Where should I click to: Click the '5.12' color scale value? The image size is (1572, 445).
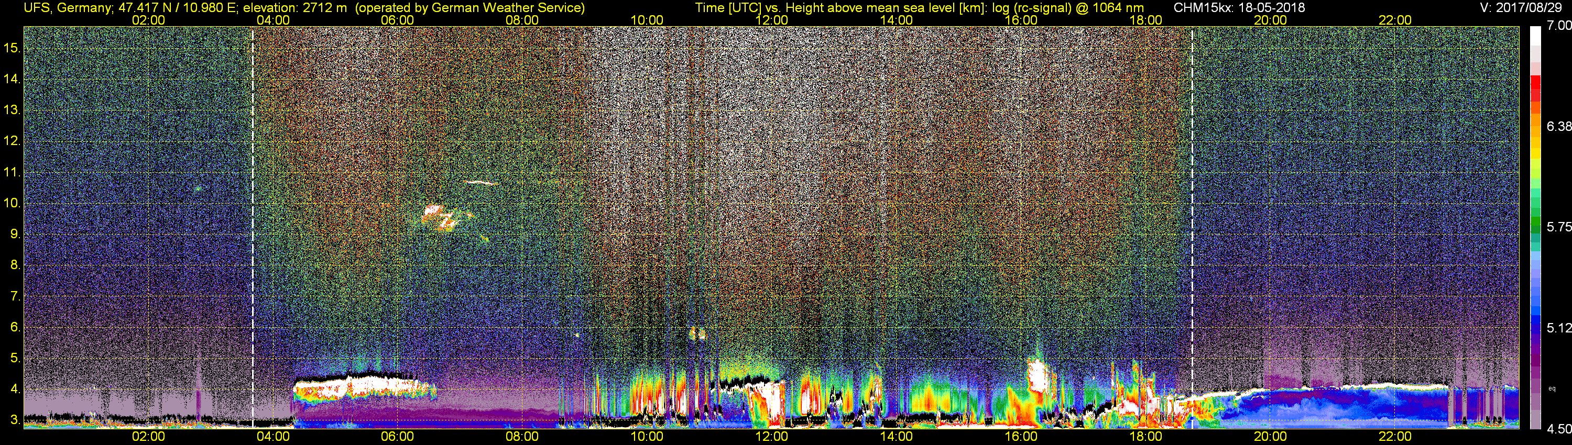pos(1558,328)
